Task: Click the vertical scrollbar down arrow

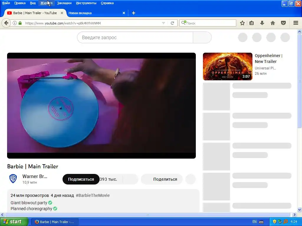Action: click(x=299, y=210)
